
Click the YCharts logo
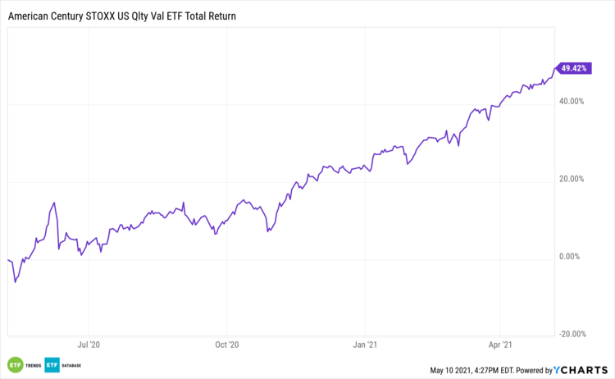point(583,369)
